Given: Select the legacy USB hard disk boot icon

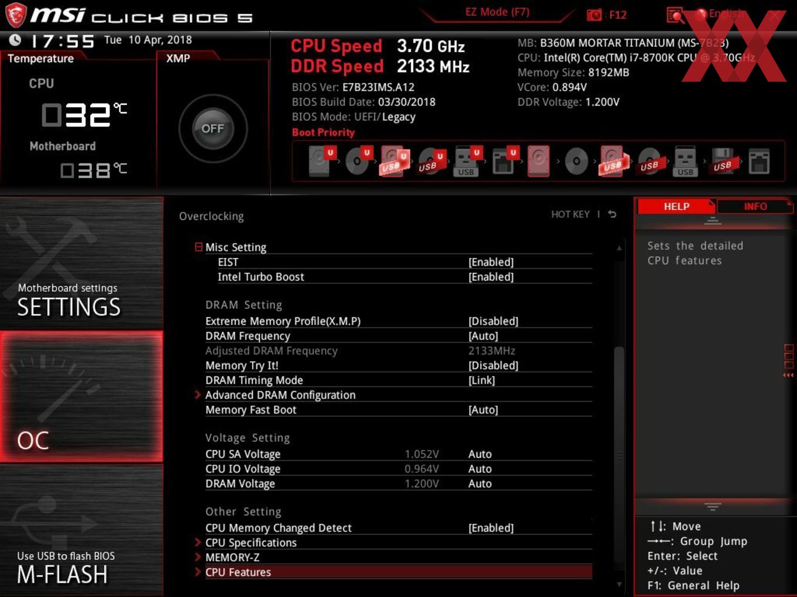Looking at the screenshot, I should click(612, 161).
